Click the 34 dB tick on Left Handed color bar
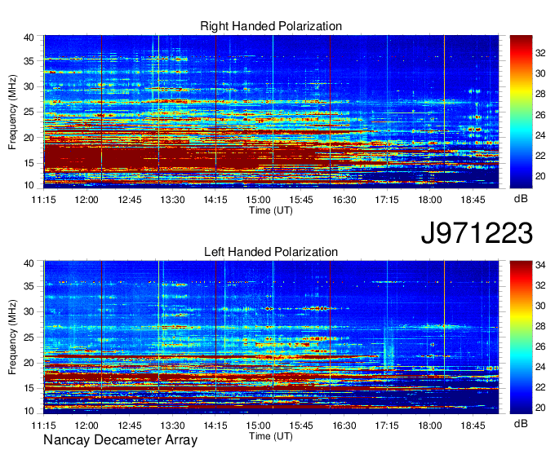This screenshot has height=450, width=555. [540, 265]
